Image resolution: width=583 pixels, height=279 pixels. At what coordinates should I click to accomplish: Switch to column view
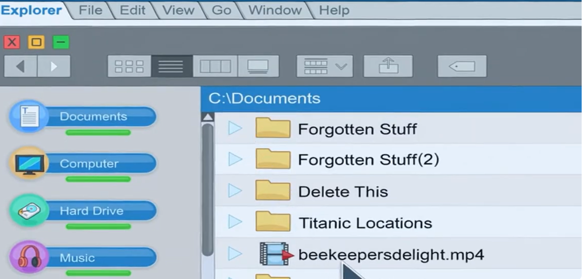point(215,67)
